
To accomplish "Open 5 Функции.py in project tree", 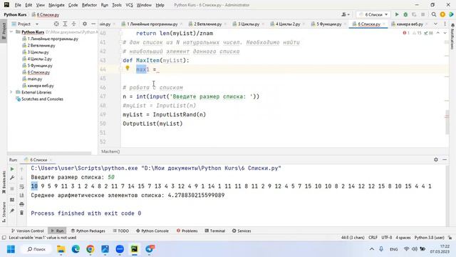I will (40, 66).
